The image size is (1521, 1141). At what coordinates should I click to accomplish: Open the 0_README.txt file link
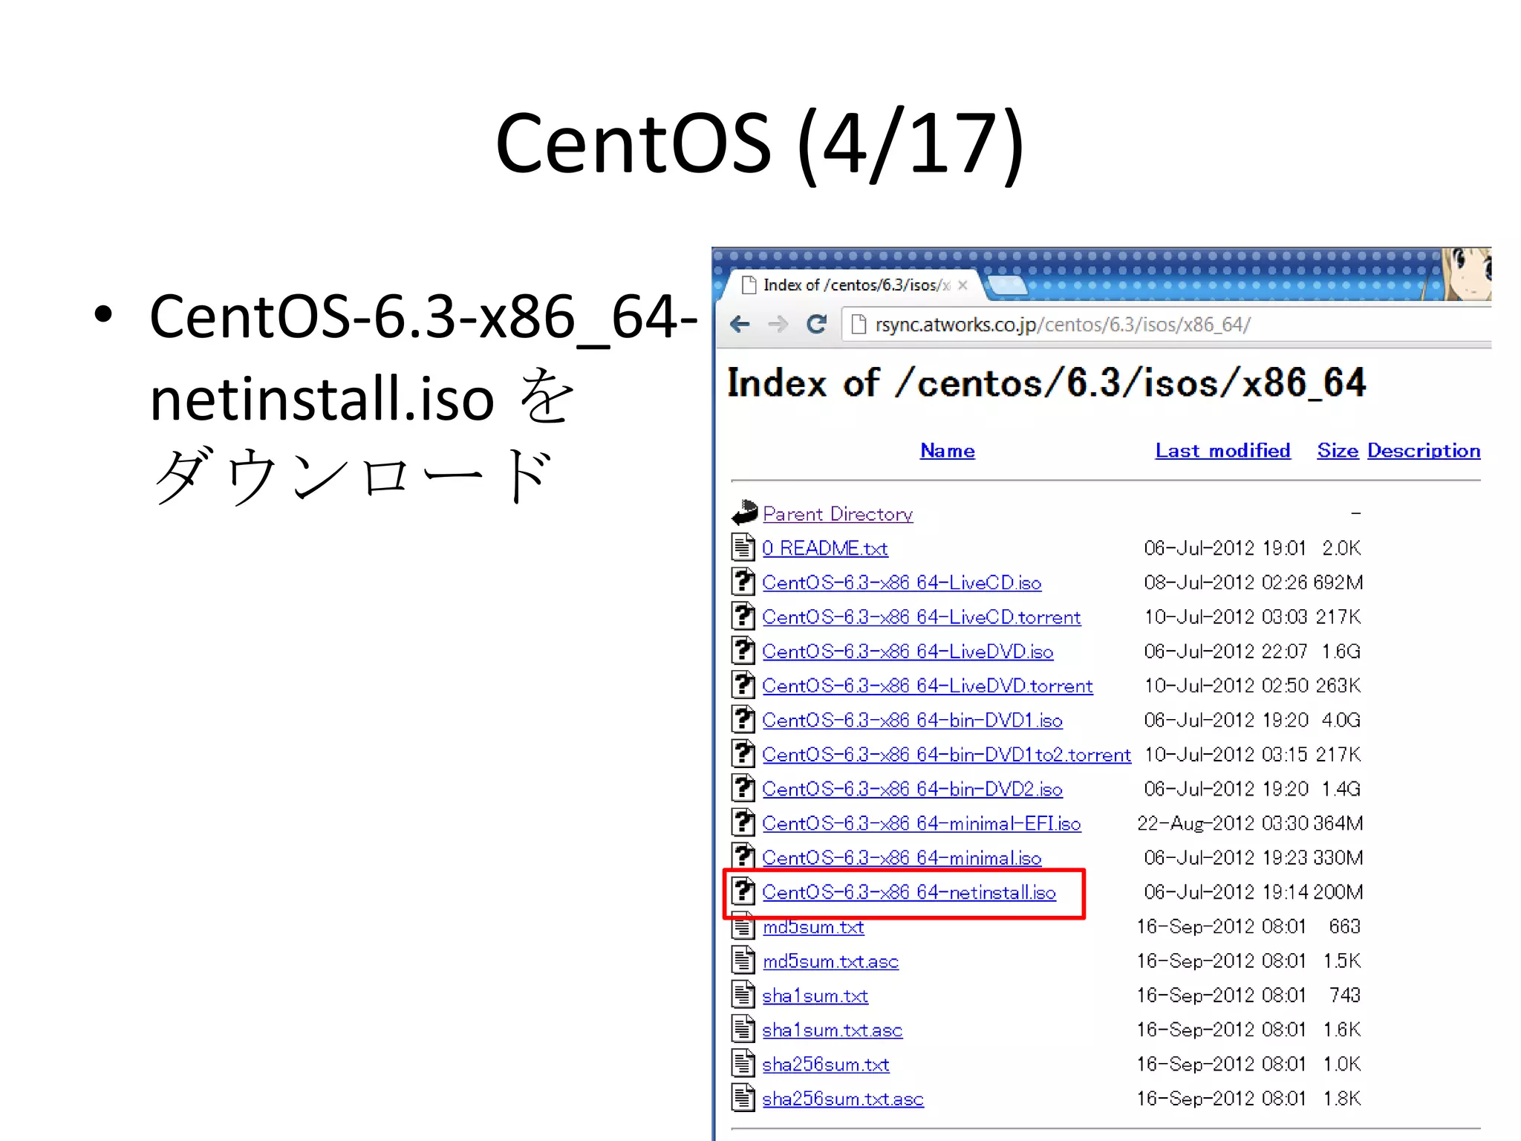[824, 548]
